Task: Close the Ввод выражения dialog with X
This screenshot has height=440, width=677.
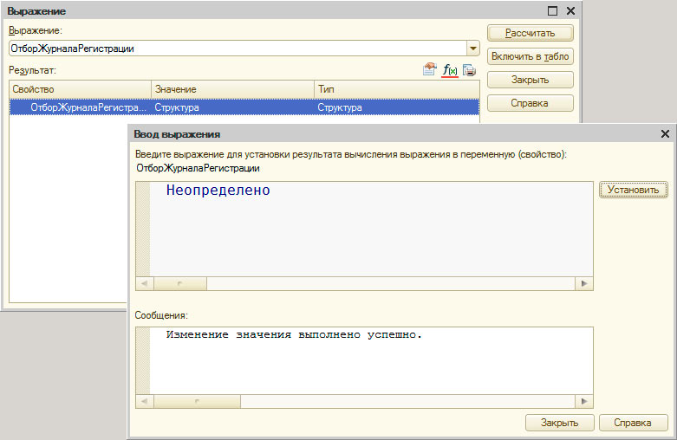Action: coord(665,134)
